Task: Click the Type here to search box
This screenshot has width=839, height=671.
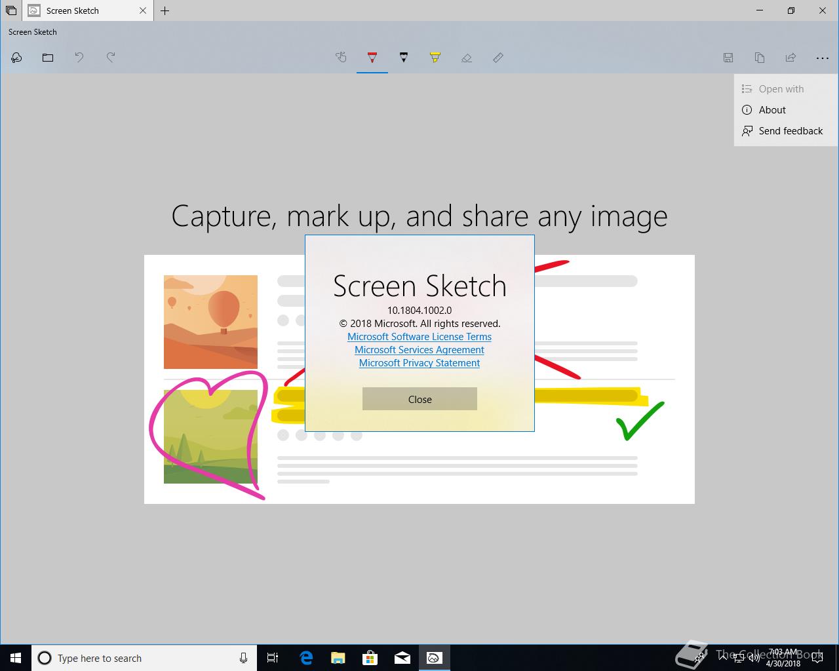Action: point(143,658)
